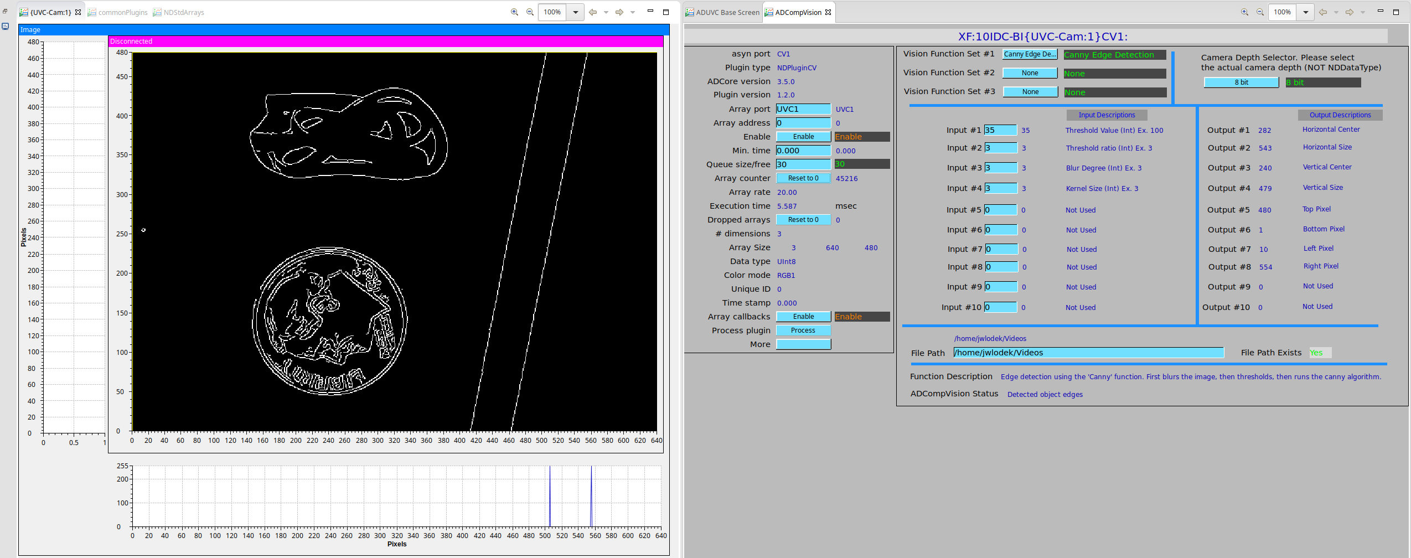The width and height of the screenshot is (1411, 558).
Task: Click the 'Detected object edges' status text
Action: tap(1045, 394)
